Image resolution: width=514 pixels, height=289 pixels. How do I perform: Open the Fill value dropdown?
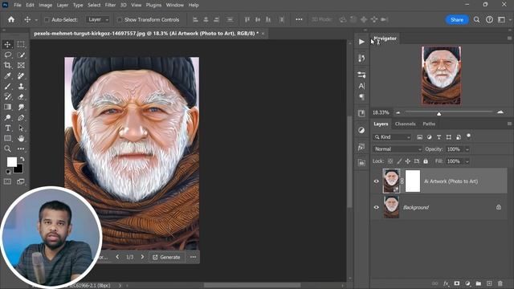pyautogui.click(x=467, y=161)
